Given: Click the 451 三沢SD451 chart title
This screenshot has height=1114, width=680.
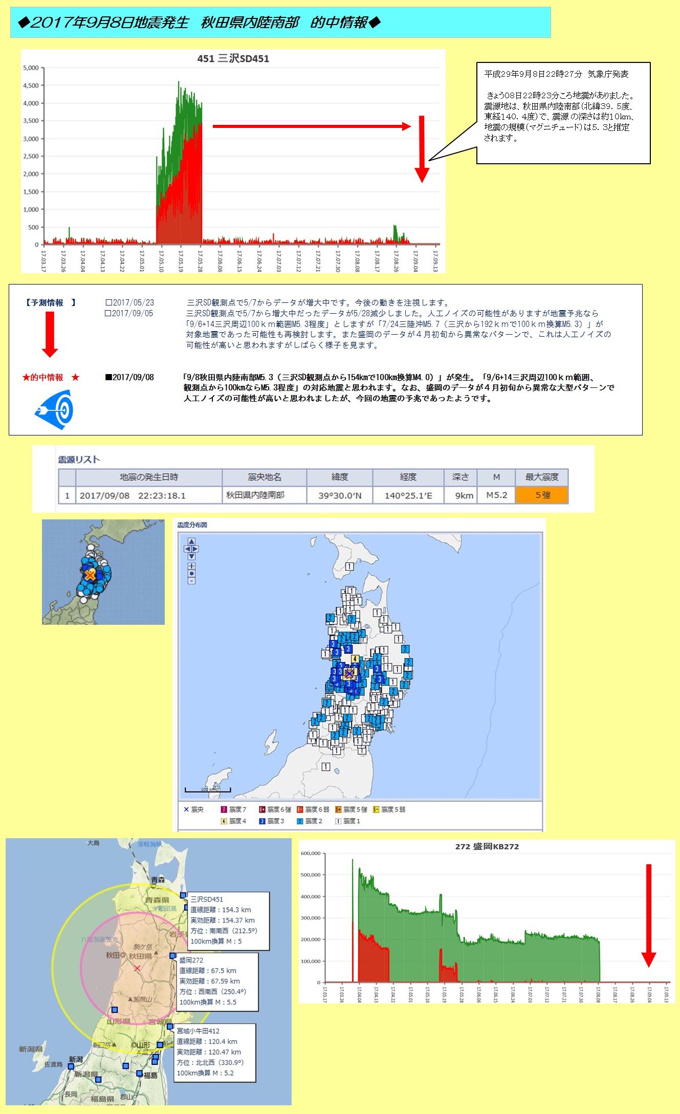Looking at the screenshot, I should [x=233, y=58].
